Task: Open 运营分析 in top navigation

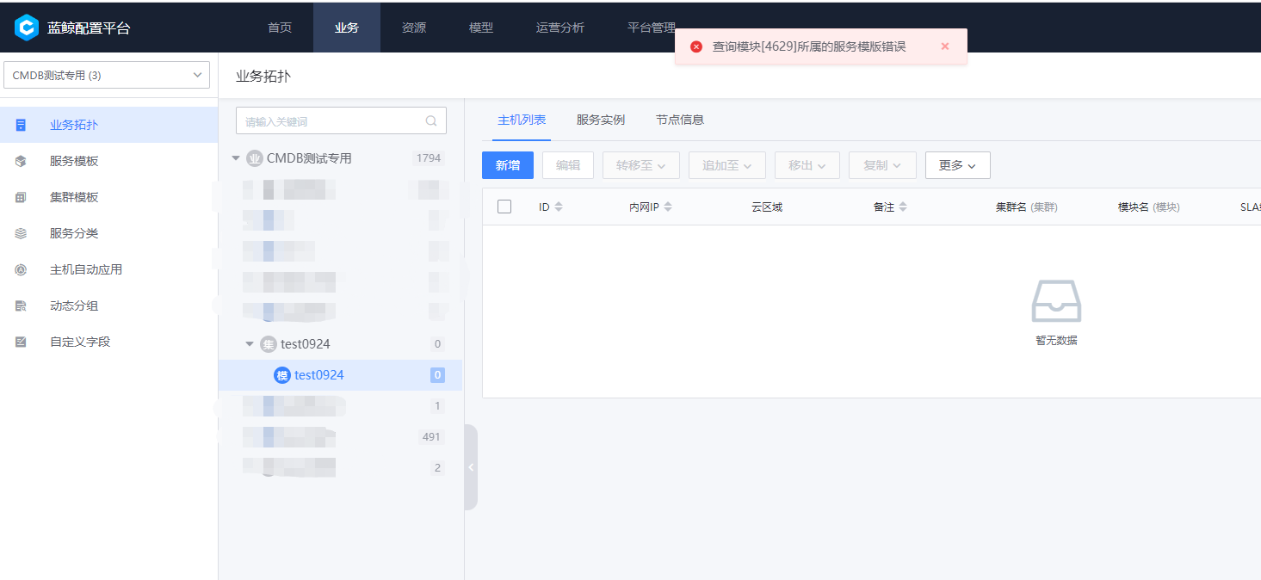Action: [560, 28]
